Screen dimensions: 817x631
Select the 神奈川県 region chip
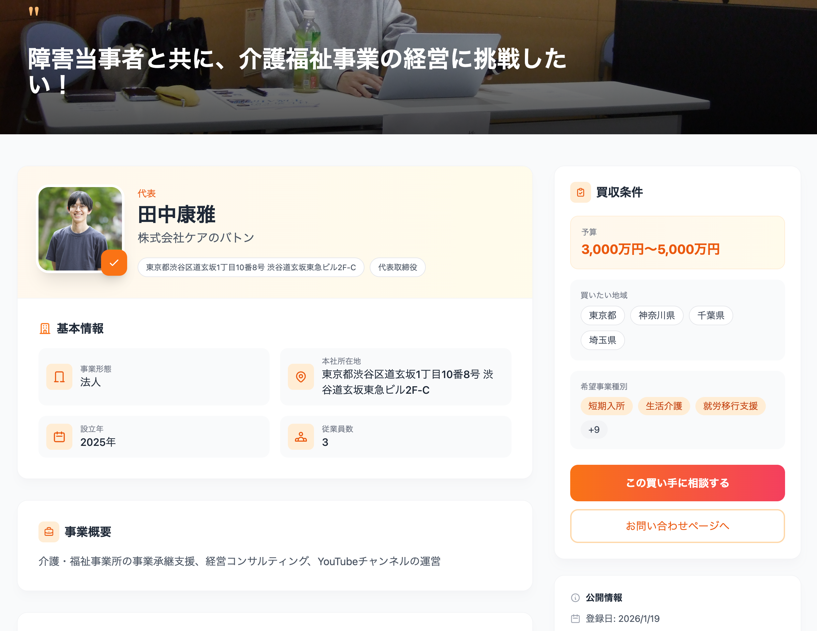click(657, 315)
